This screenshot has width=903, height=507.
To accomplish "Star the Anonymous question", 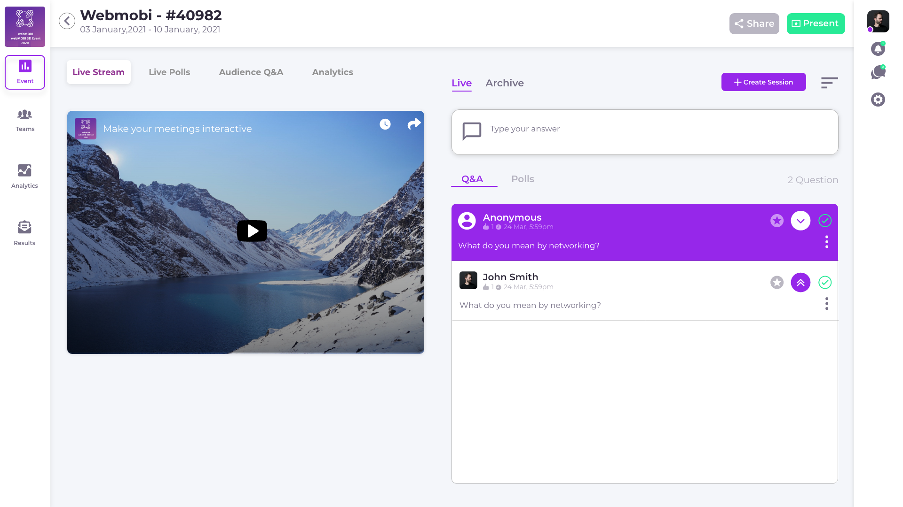I will (x=777, y=221).
